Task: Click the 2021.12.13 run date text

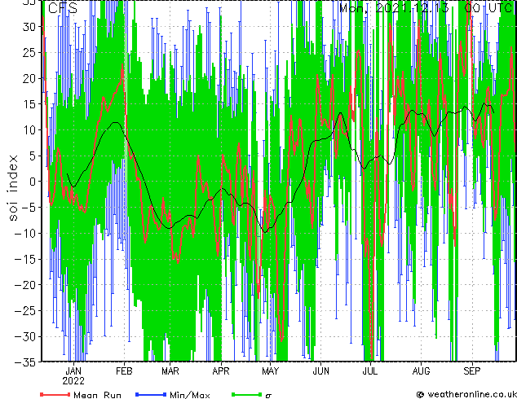Action: 412,7
